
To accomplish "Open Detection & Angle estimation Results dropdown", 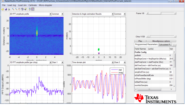I will tap(93, 14).
